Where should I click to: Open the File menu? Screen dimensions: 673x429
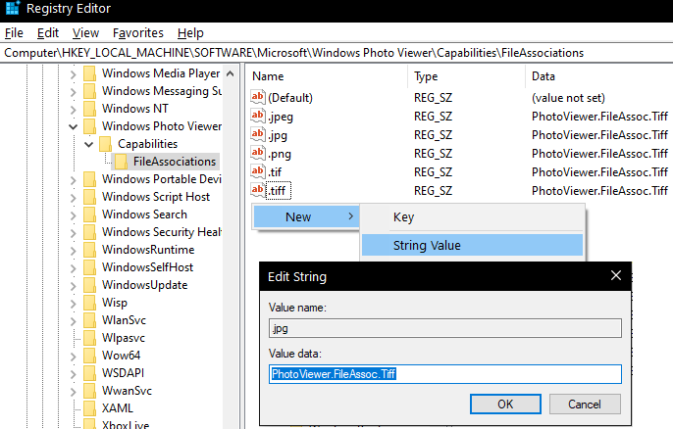pos(14,32)
